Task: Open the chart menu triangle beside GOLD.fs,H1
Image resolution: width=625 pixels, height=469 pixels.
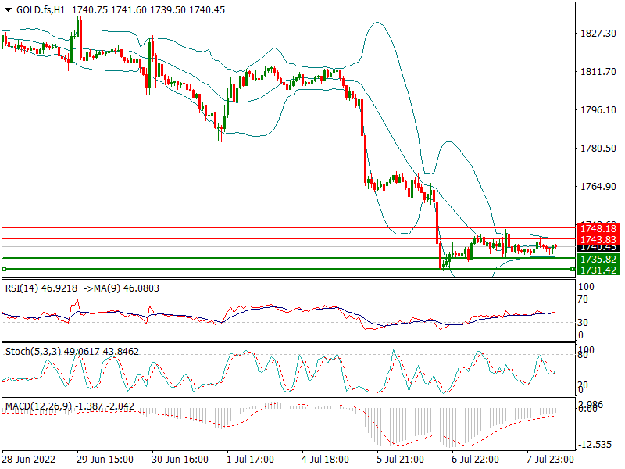Action: [x=8, y=10]
